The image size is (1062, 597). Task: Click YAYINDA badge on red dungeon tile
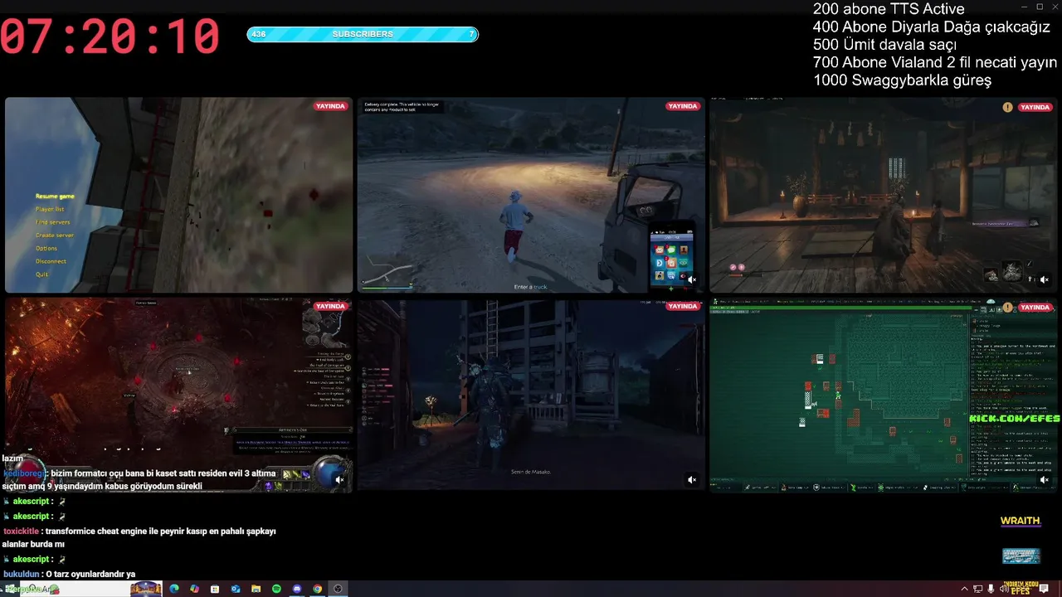click(x=330, y=306)
